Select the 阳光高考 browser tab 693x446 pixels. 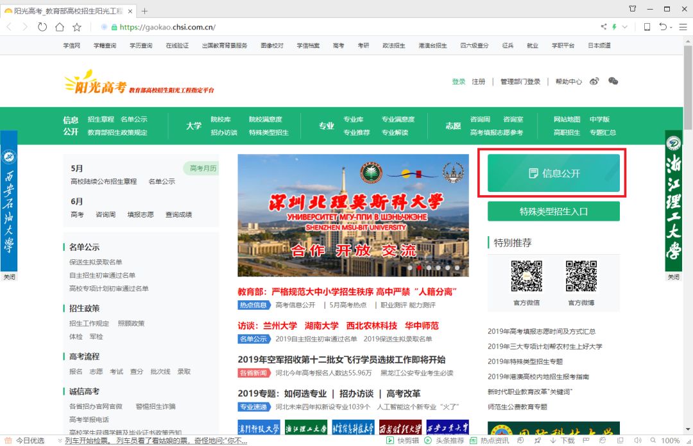(x=67, y=11)
